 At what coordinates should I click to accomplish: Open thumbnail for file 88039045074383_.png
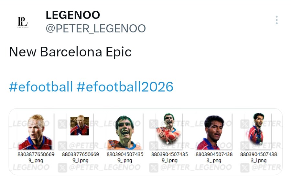(214, 131)
